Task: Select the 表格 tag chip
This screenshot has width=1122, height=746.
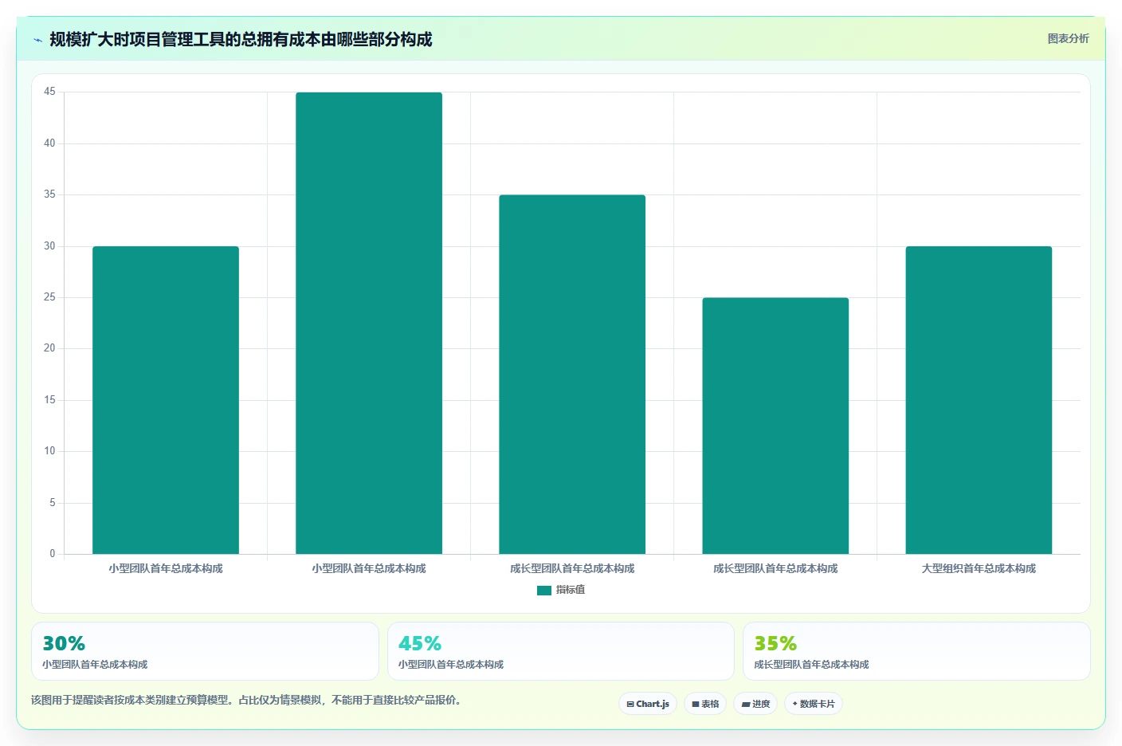Action: click(x=705, y=704)
